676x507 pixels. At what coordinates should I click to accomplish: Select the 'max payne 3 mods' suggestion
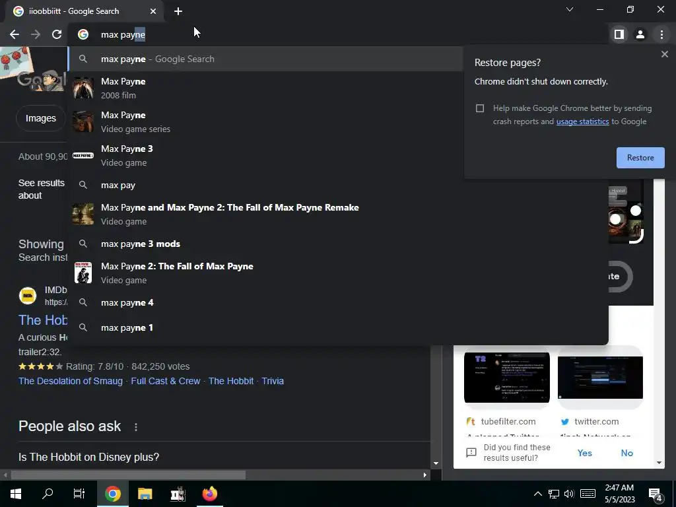point(339,244)
